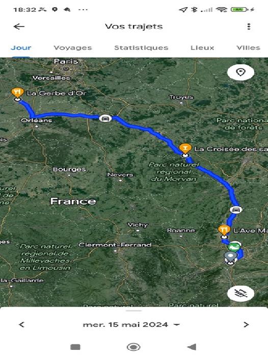The image size is (268, 357).
Task: Switch to the Voyages tab
Action: click(73, 48)
